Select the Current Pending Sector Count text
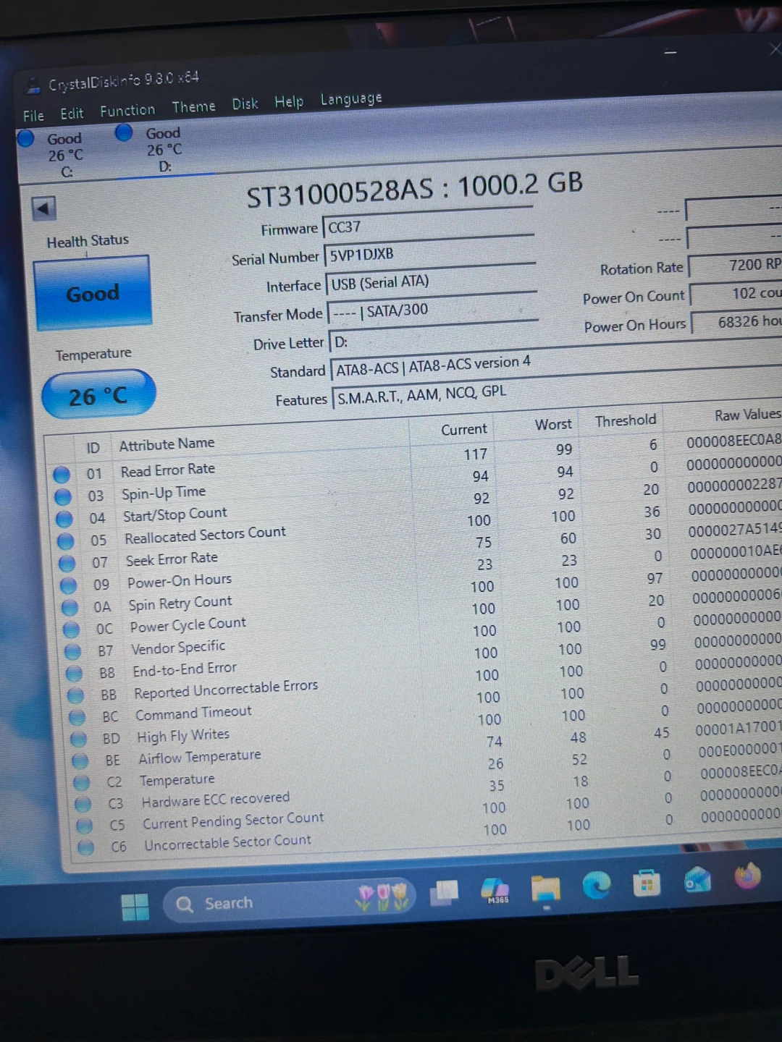782x1042 pixels. coord(233,821)
